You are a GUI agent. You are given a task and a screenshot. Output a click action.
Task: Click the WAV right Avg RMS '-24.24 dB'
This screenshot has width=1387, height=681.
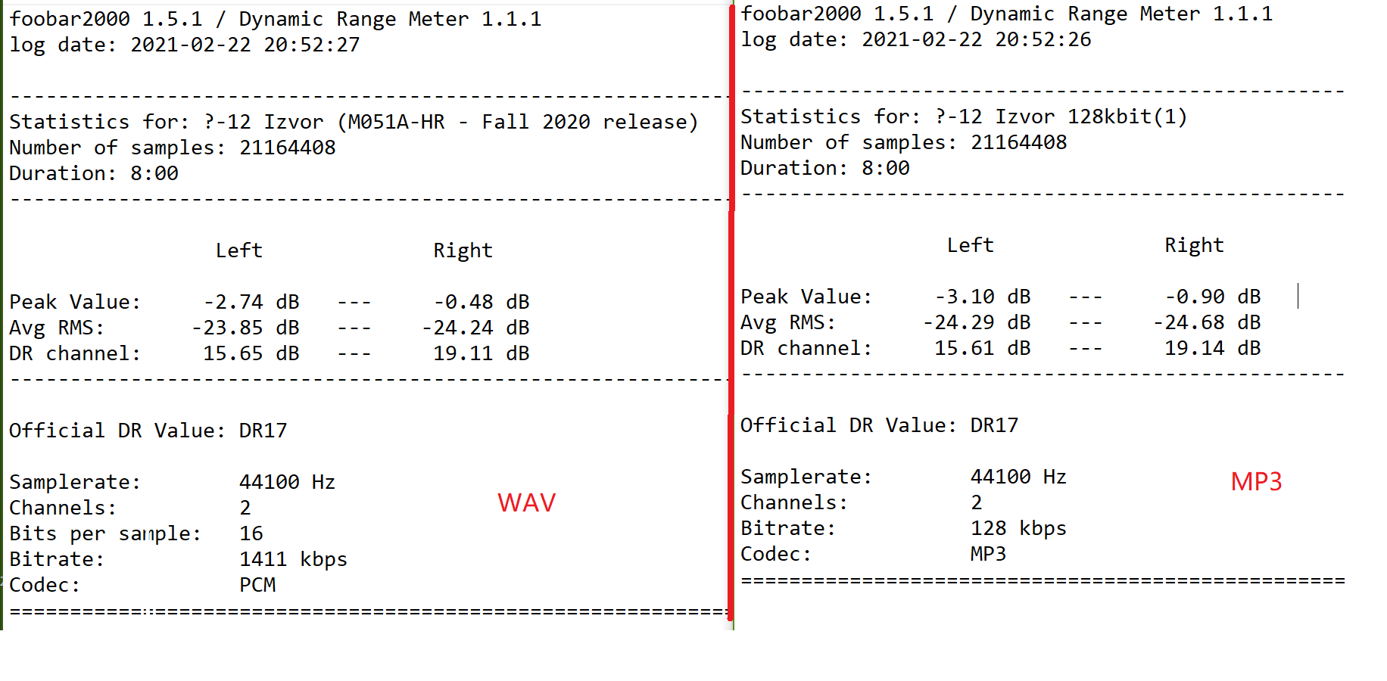pos(475,328)
